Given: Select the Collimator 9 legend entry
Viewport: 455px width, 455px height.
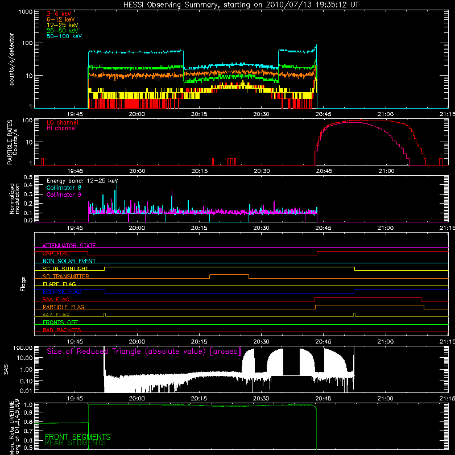Looking at the screenshot, I should (64, 195).
